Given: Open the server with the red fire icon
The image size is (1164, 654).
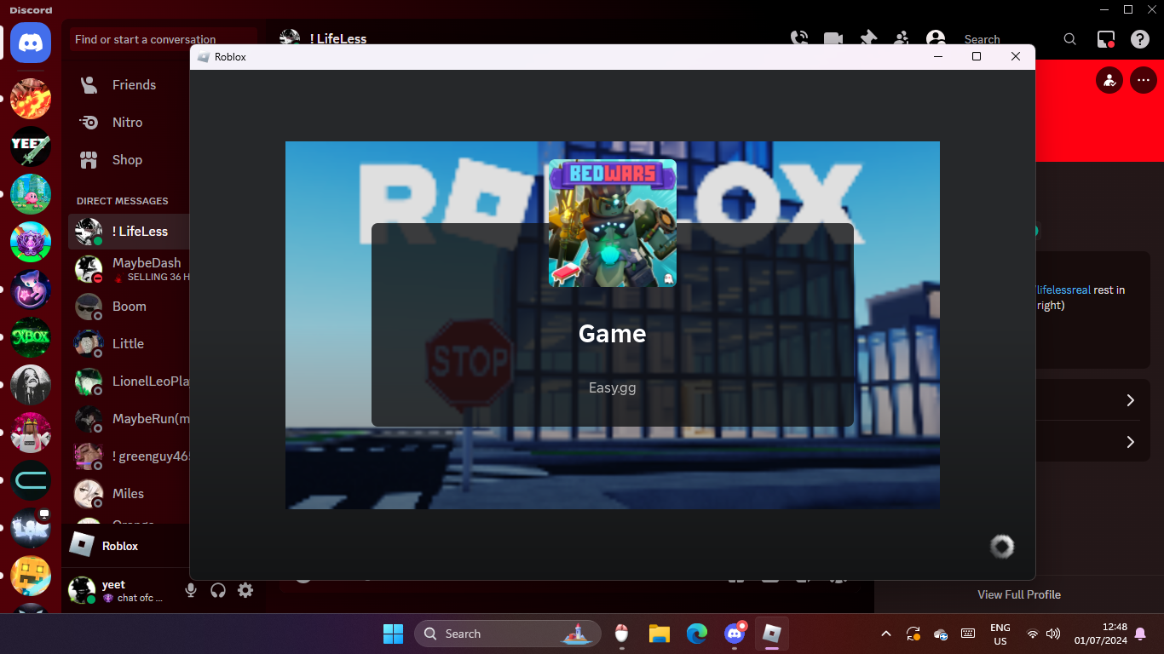Looking at the screenshot, I should coord(31,99).
